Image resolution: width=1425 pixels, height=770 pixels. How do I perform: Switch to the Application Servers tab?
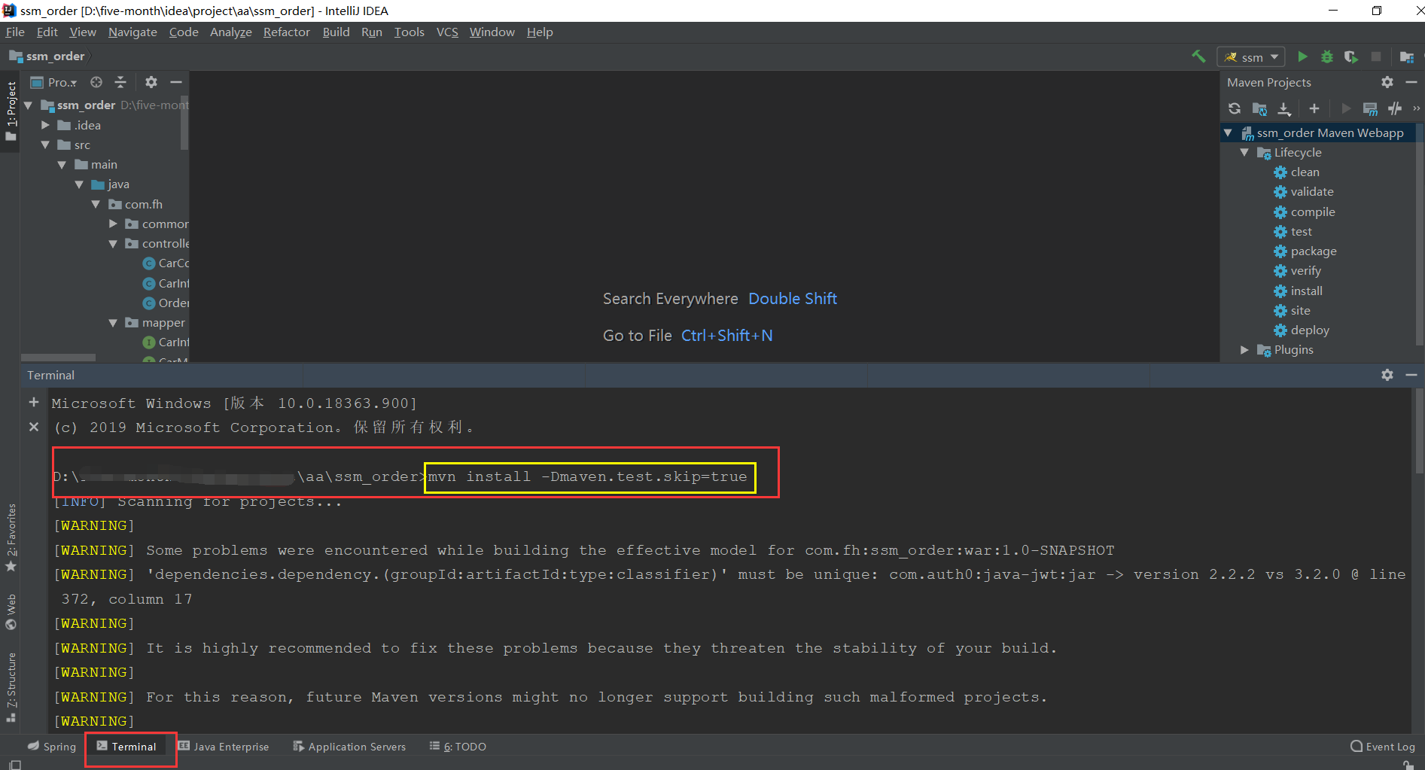pyautogui.click(x=355, y=746)
